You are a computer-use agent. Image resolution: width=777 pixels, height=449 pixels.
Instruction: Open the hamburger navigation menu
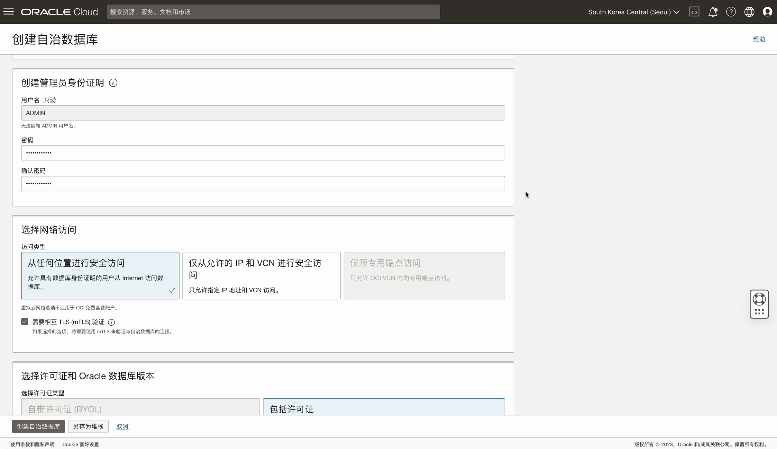click(x=9, y=12)
